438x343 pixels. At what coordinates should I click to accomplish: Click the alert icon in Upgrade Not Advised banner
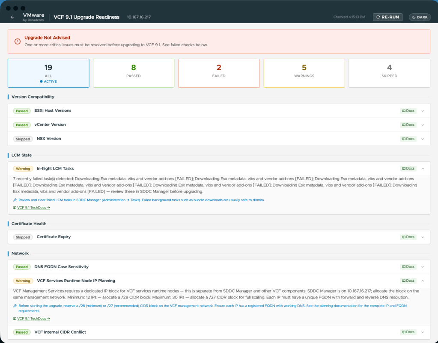(x=17, y=42)
